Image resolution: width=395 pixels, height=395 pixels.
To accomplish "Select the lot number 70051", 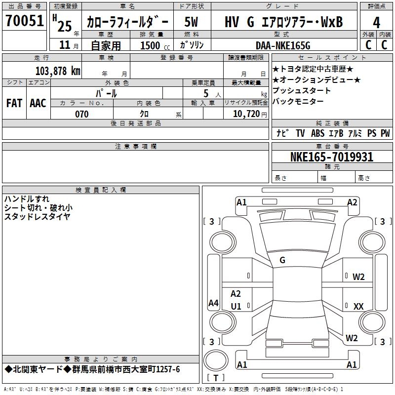I will pos(24,21).
